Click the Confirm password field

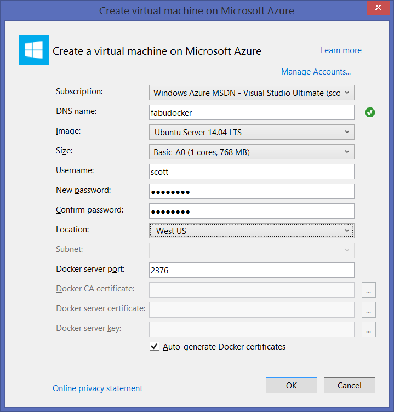252,211
